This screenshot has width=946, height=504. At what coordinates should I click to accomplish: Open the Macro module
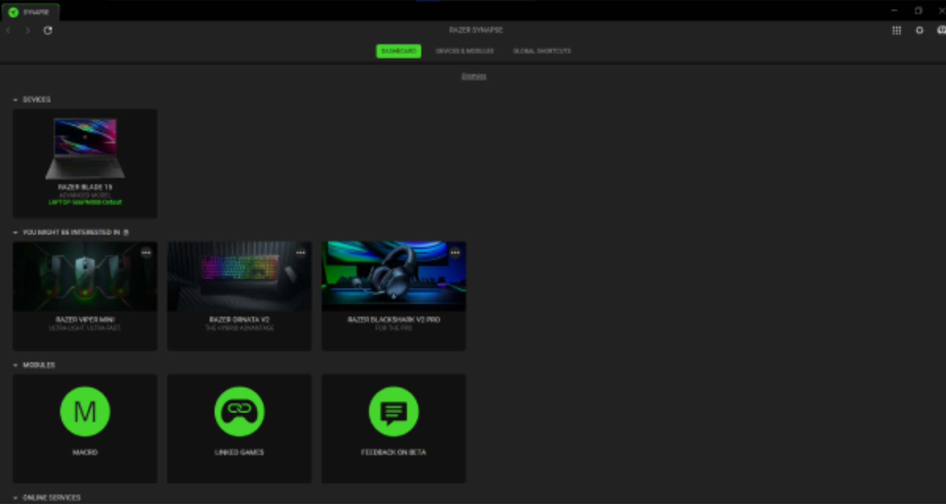click(x=85, y=411)
